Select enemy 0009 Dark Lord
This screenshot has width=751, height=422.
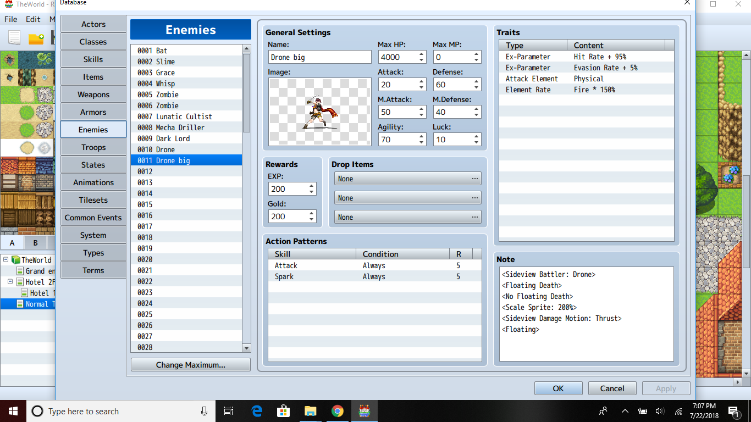(186, 138)
